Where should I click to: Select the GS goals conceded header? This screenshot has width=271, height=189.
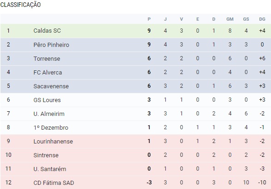[246, 19]
